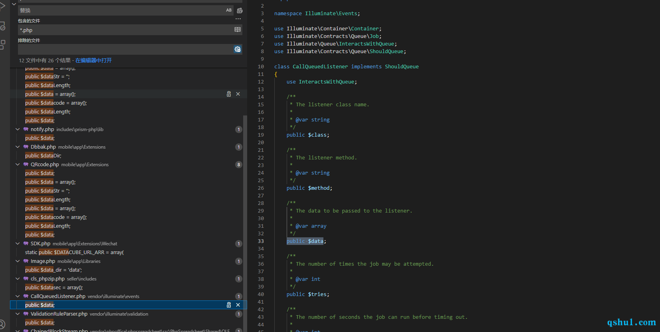Click 'use Illuminate\Container\Container;' import line
Image resolution: width=660 pixels, height=332 pixels.
[328, 29]
